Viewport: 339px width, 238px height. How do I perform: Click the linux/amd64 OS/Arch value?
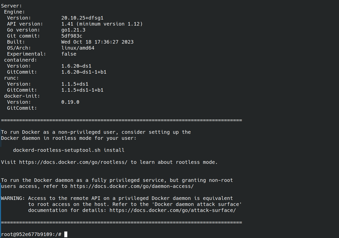click(x=78, y=48)
